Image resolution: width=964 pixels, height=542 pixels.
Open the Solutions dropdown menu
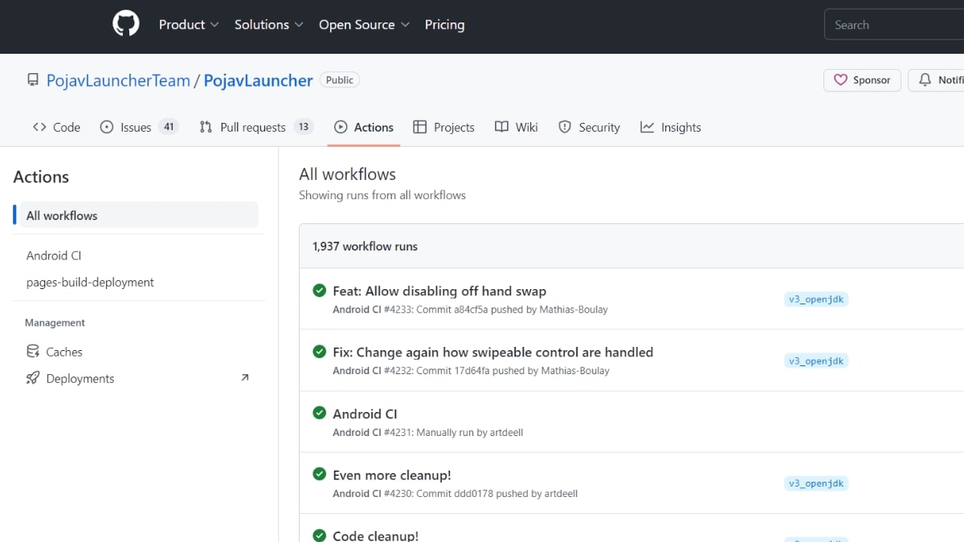tap(268, 25)
